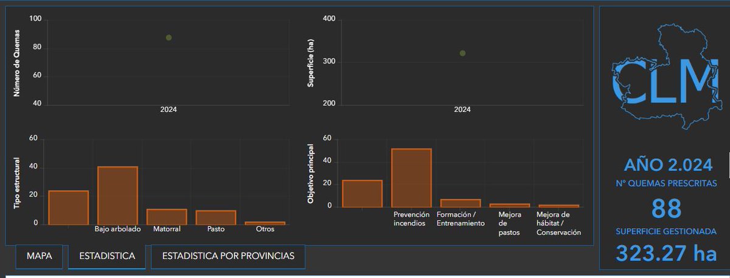Click the Matorral axis label

pos(167,229)
